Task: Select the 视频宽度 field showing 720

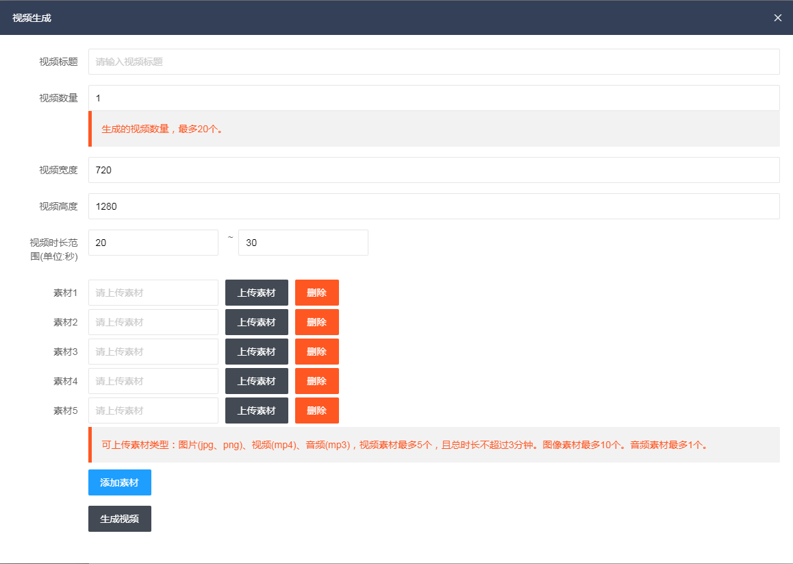Action: coord(434,170)
